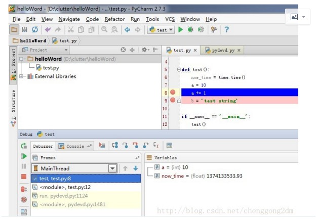
Task: Synchronize files using the refresh arrows icon
Action: (35, 30)
